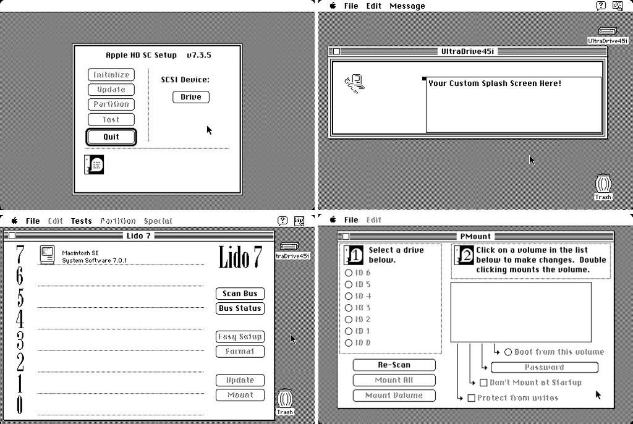Click the Trash icon below the UltraDrive45i window
This screenshot has width=633, height=424.
click(603, 184)
